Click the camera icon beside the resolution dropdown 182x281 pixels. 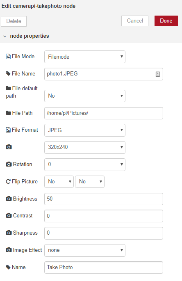9,147
